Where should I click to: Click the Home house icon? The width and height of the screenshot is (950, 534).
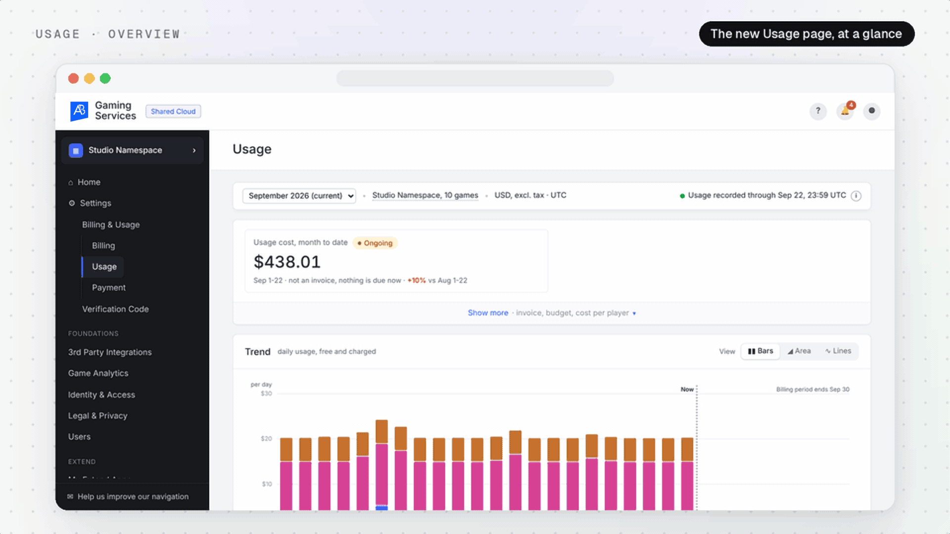(71, 182)
